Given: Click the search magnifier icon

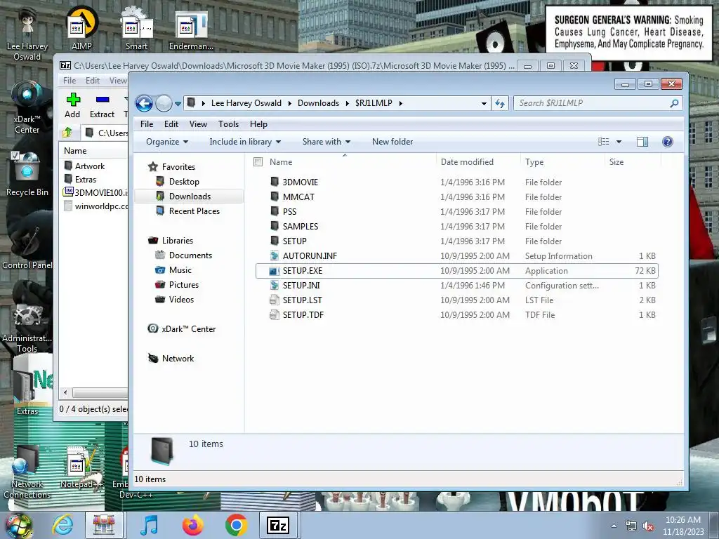Looking at the screenshot, I should [674, 104].
